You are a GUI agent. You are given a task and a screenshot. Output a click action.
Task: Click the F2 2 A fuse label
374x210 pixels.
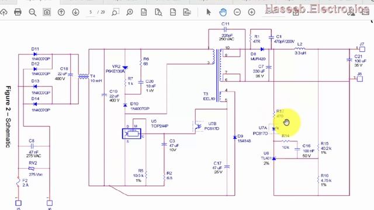(25, 183)
